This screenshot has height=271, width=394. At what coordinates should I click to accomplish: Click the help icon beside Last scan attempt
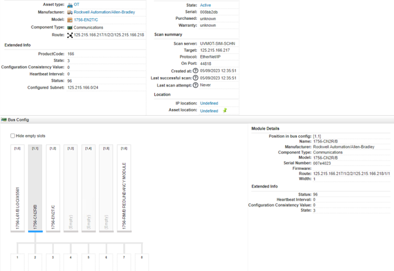click(196, 85)
